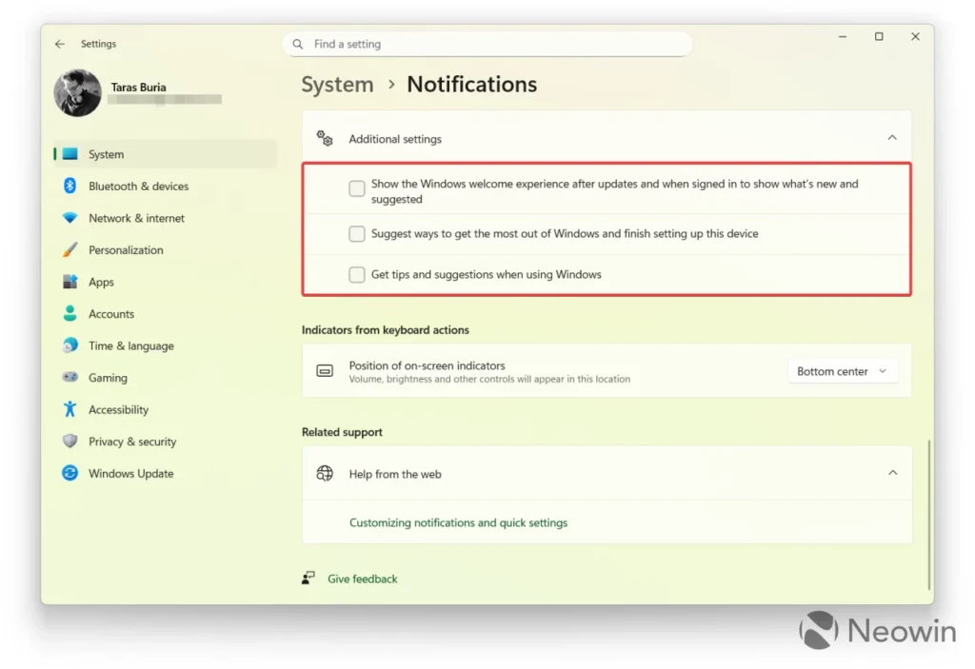Select the Gaming controller icon

[x=70, y=378]
